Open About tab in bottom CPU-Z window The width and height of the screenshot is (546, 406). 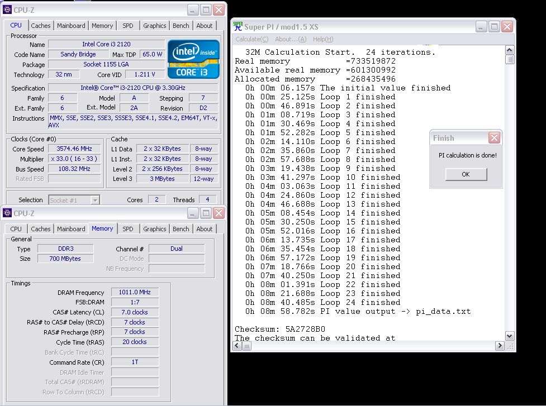click(205, 228)
